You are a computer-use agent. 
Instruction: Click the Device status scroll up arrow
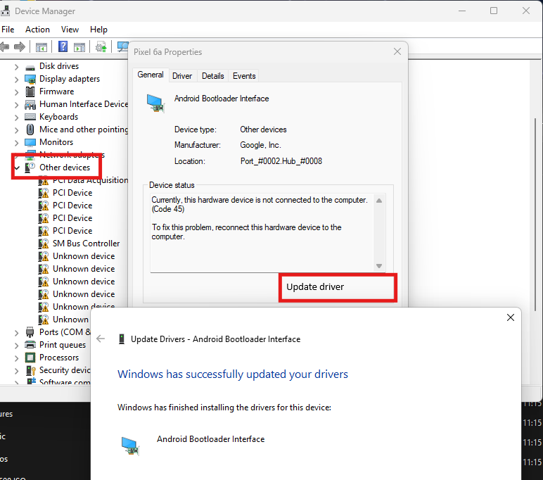(379, 201)
